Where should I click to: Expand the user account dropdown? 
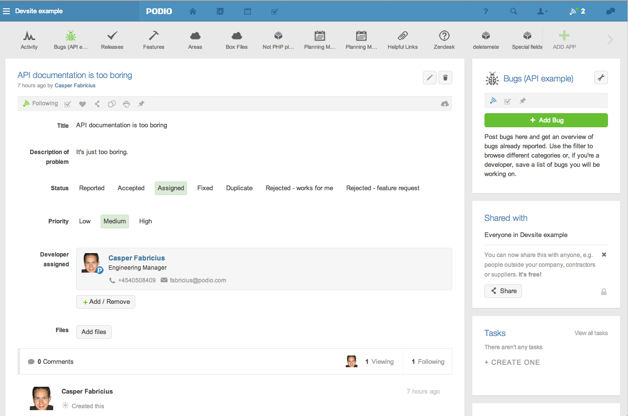tap(542, 11)
